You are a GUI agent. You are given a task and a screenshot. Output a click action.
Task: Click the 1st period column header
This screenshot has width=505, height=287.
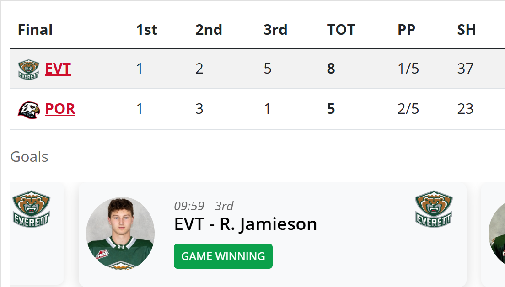(x=146, y=30)
